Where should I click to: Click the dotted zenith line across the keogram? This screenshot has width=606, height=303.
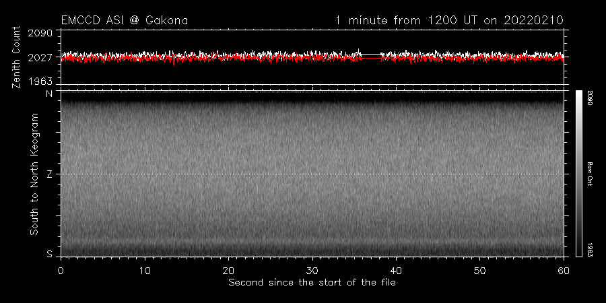[x=312, y=174]
